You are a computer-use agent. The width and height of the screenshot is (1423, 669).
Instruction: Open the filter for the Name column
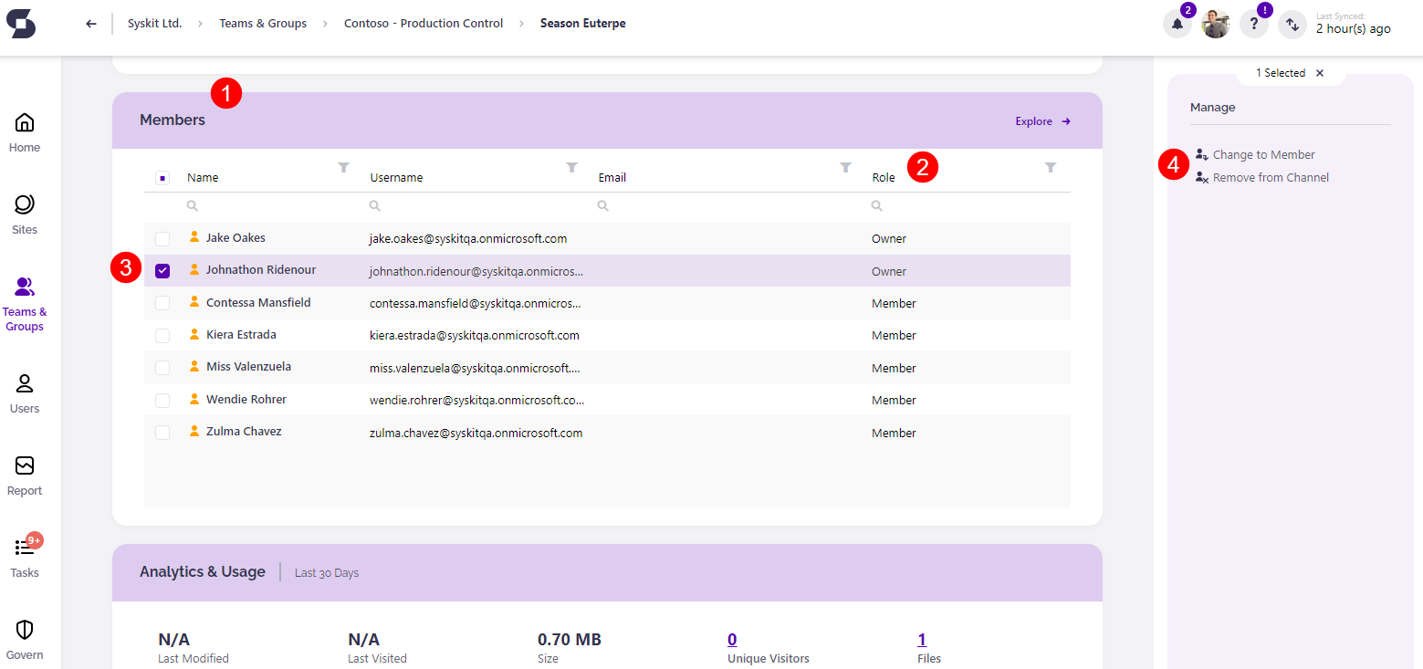[x=343, y=168]
